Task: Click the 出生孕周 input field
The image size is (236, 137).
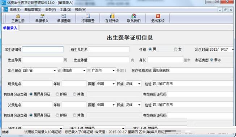Action: [x=43, y=60]
